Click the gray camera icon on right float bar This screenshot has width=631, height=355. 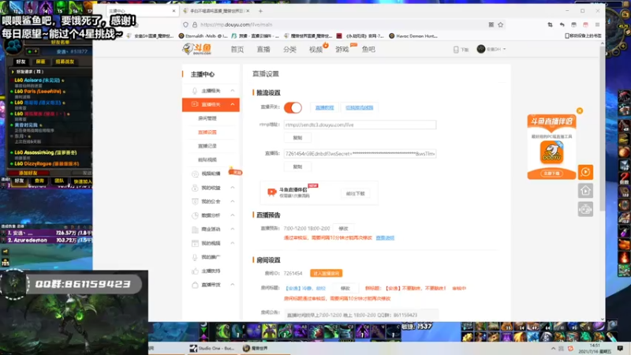click(585, 209)
